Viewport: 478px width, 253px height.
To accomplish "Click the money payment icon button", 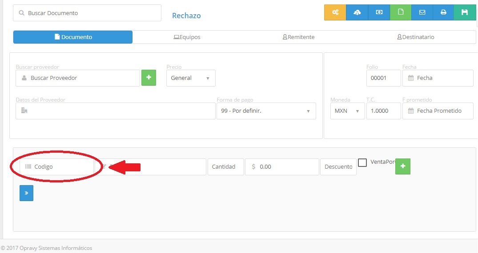I will (x=379, y=12).
